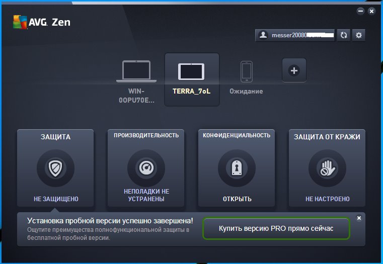Open the messer2008 account button
The width and height of the screenshot is (383, 264).
295,35
